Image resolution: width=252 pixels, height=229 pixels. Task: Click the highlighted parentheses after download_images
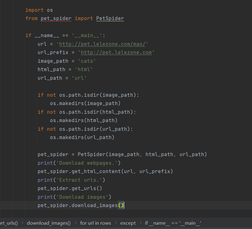point(121,205)
